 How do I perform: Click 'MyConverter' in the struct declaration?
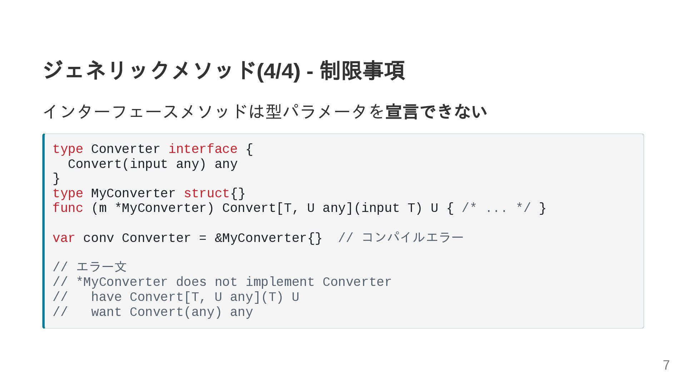coord(133,193)
